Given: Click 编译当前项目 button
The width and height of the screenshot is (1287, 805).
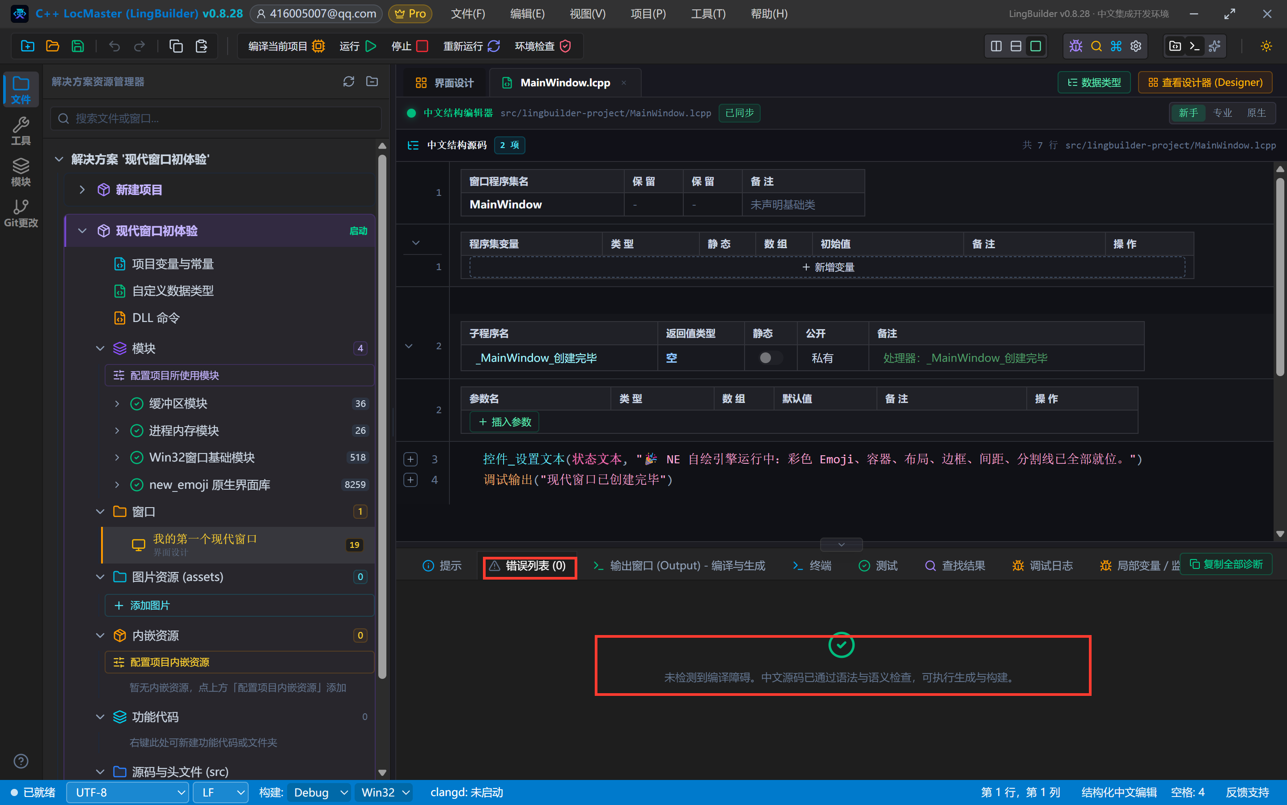Looking at the screenshot, I should 286,47.
